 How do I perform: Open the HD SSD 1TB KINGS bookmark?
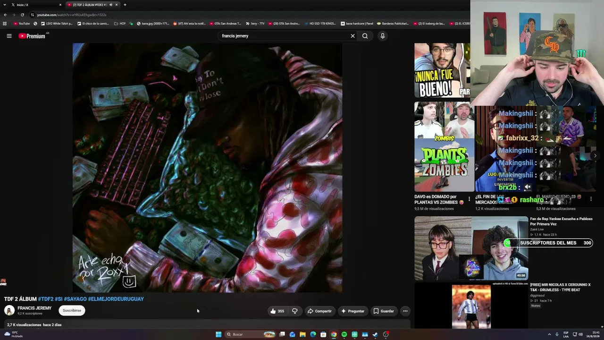[319, 24]
